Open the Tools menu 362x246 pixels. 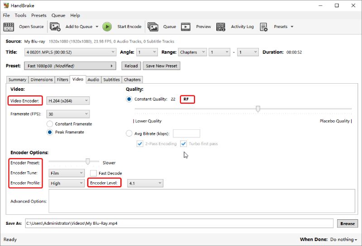20,15
